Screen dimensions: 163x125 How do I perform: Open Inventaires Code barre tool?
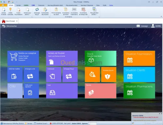74,11
